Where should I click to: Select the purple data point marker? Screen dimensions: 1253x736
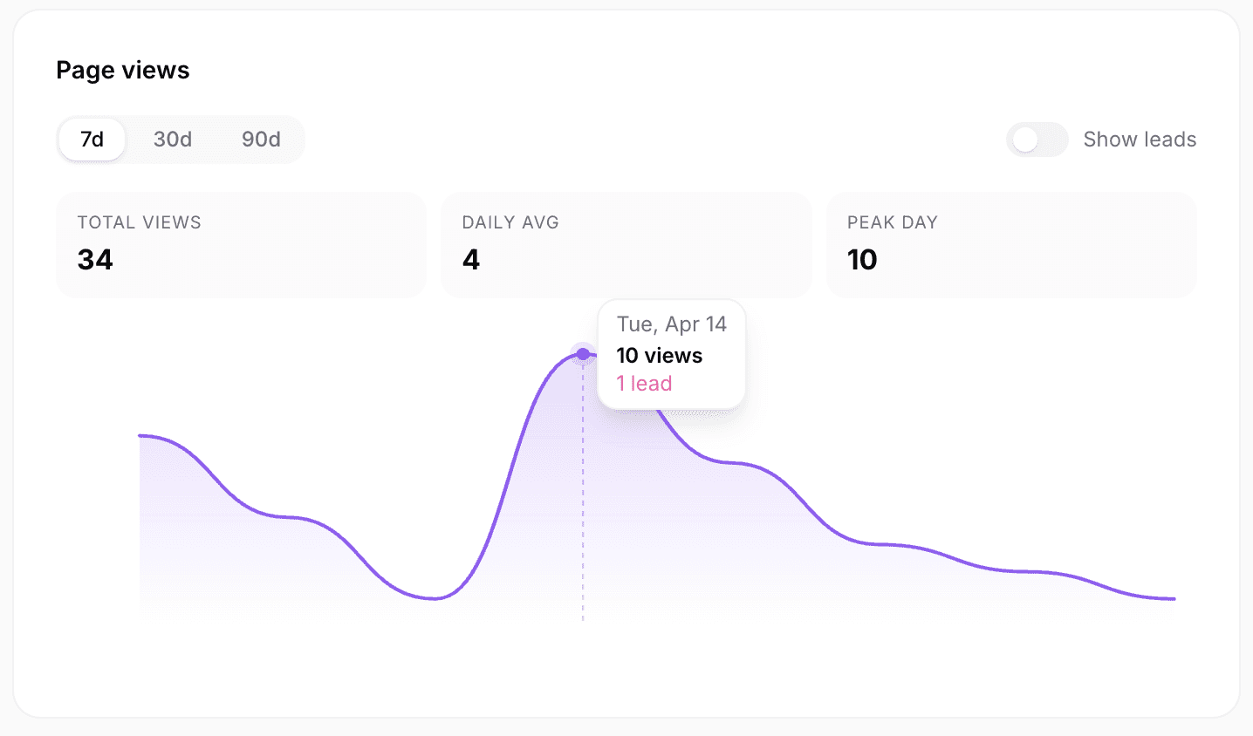click(x=582, y=353)
